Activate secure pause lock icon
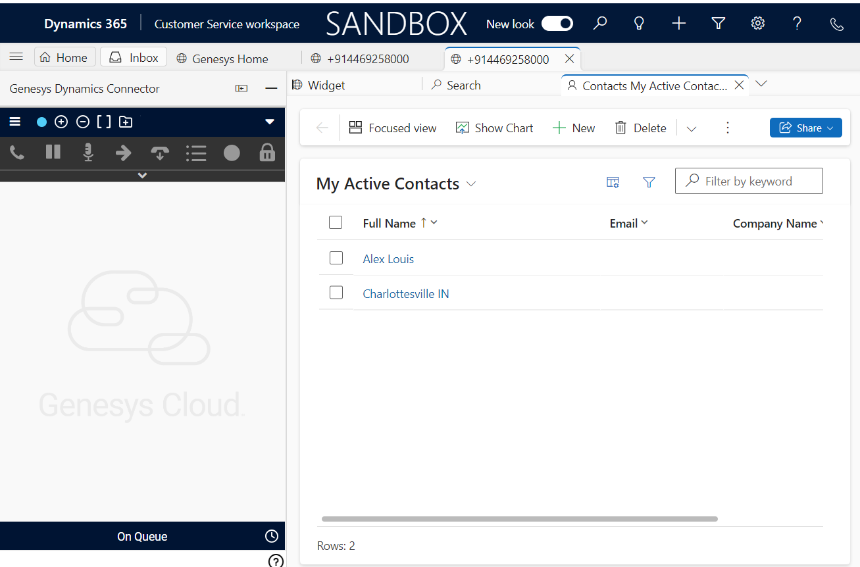Screen dimensions: 860x567 [267, 153]
